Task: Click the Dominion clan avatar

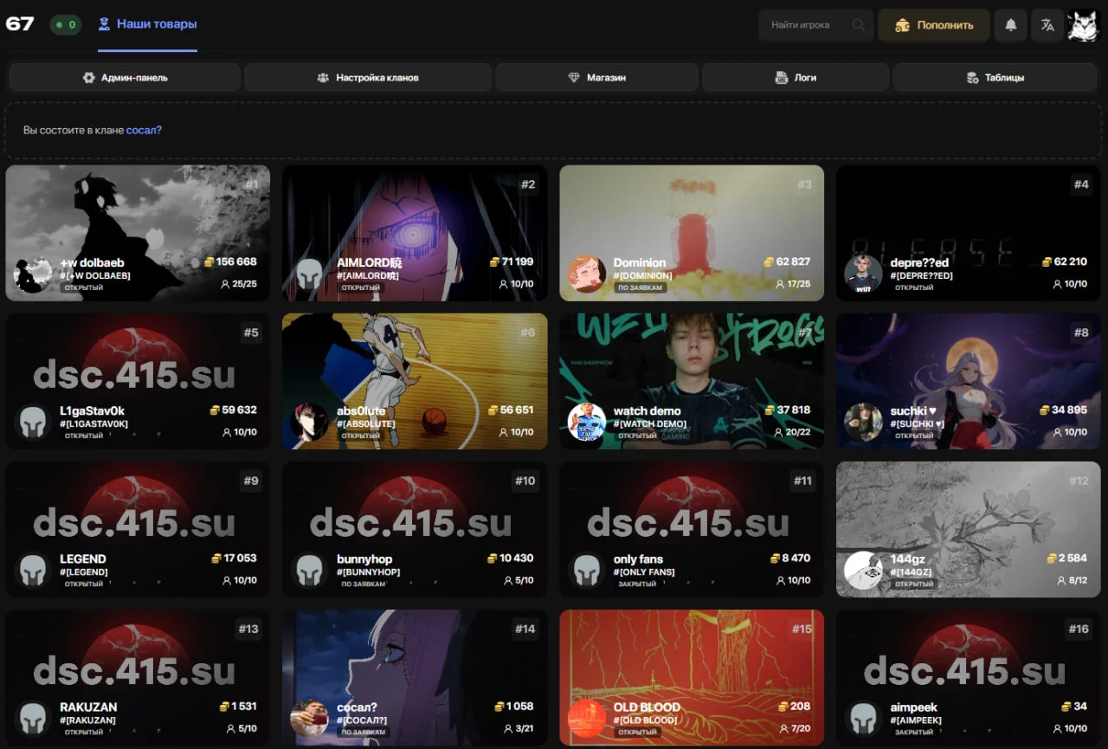Action: click(587, 274)
